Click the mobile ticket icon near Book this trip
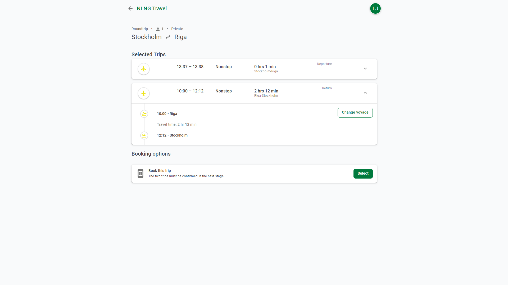Image resolution: width=508 pixels, height=285 pixels. (x=140, y=174)
